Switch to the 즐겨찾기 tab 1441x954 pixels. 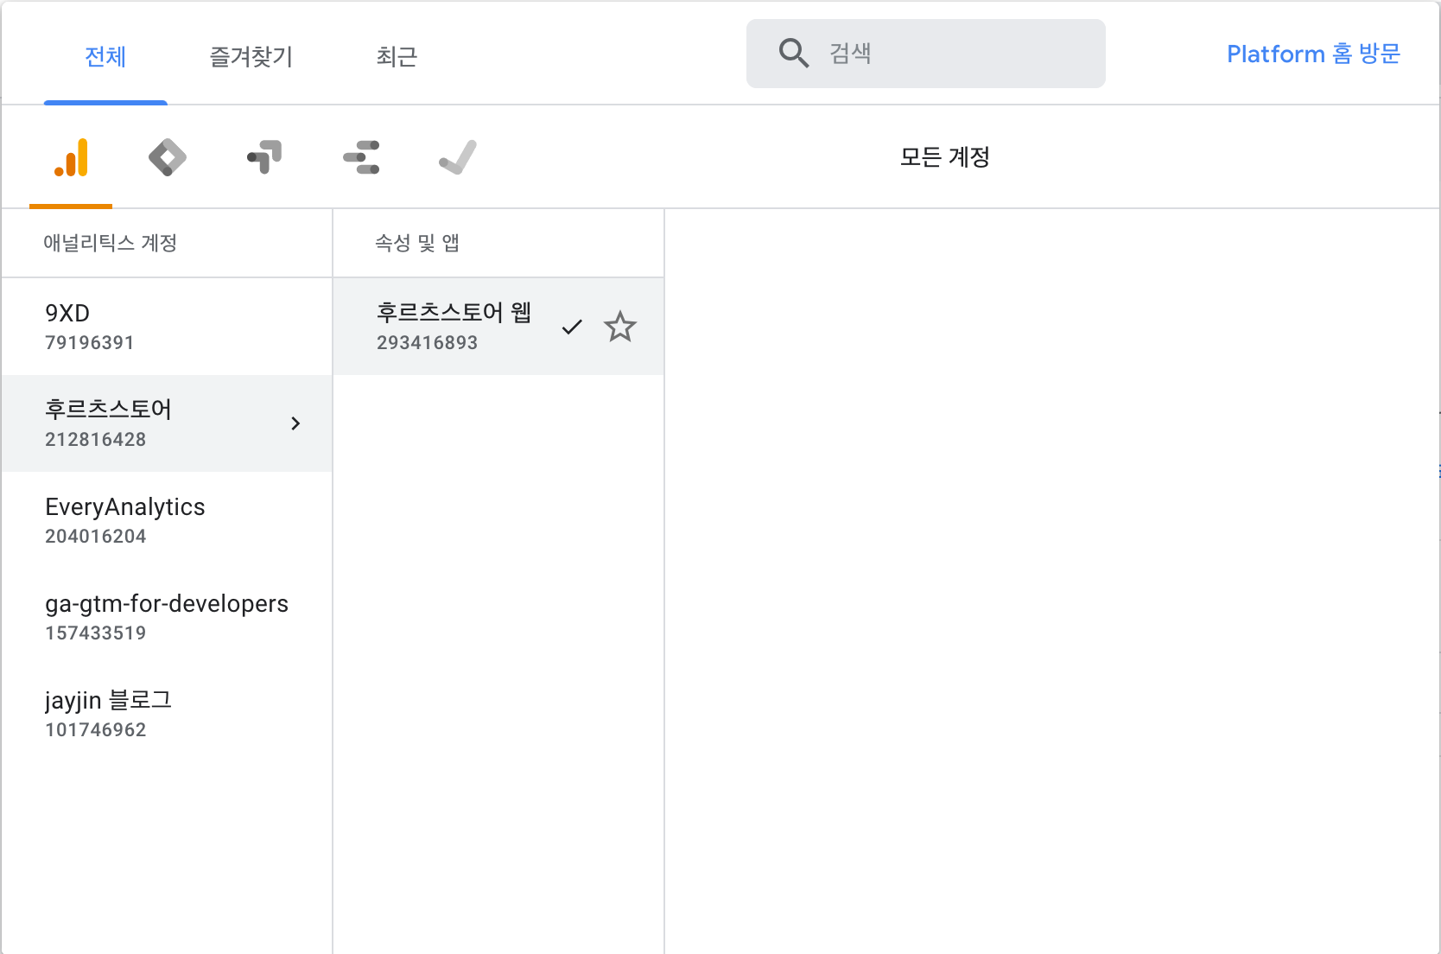[x=251, y=57]
